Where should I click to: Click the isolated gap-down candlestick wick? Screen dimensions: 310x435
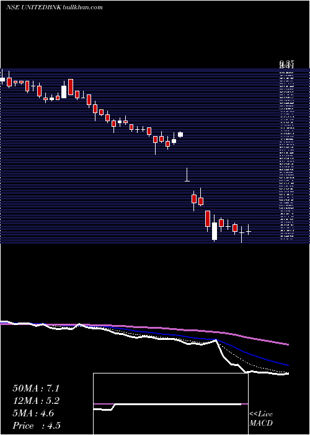(187, 175)
